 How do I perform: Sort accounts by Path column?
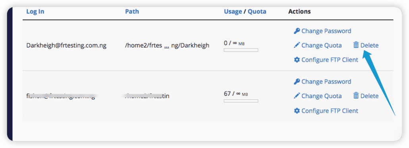pos(132,11)
